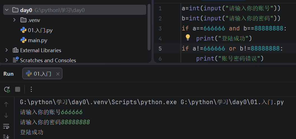Click the External Libraries icon
This screenshot has height=139, width=296.
[x=15, y=50]
